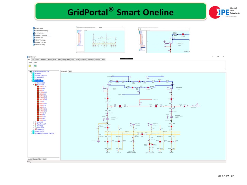The width and height of the screenshot is (247, 185).
Task: Open the Schematic menu tab
Action: [x=43, y=60]
